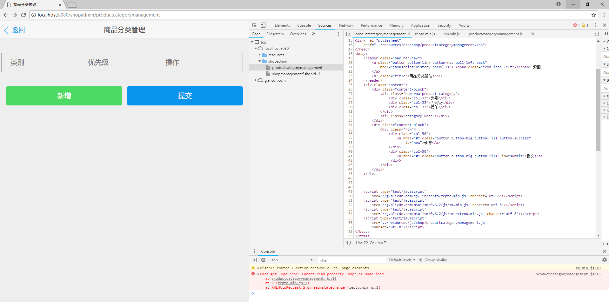This screenshot has height=302, width=609.
Task: Click the browser forward arrow
Action: pos(15,15)
